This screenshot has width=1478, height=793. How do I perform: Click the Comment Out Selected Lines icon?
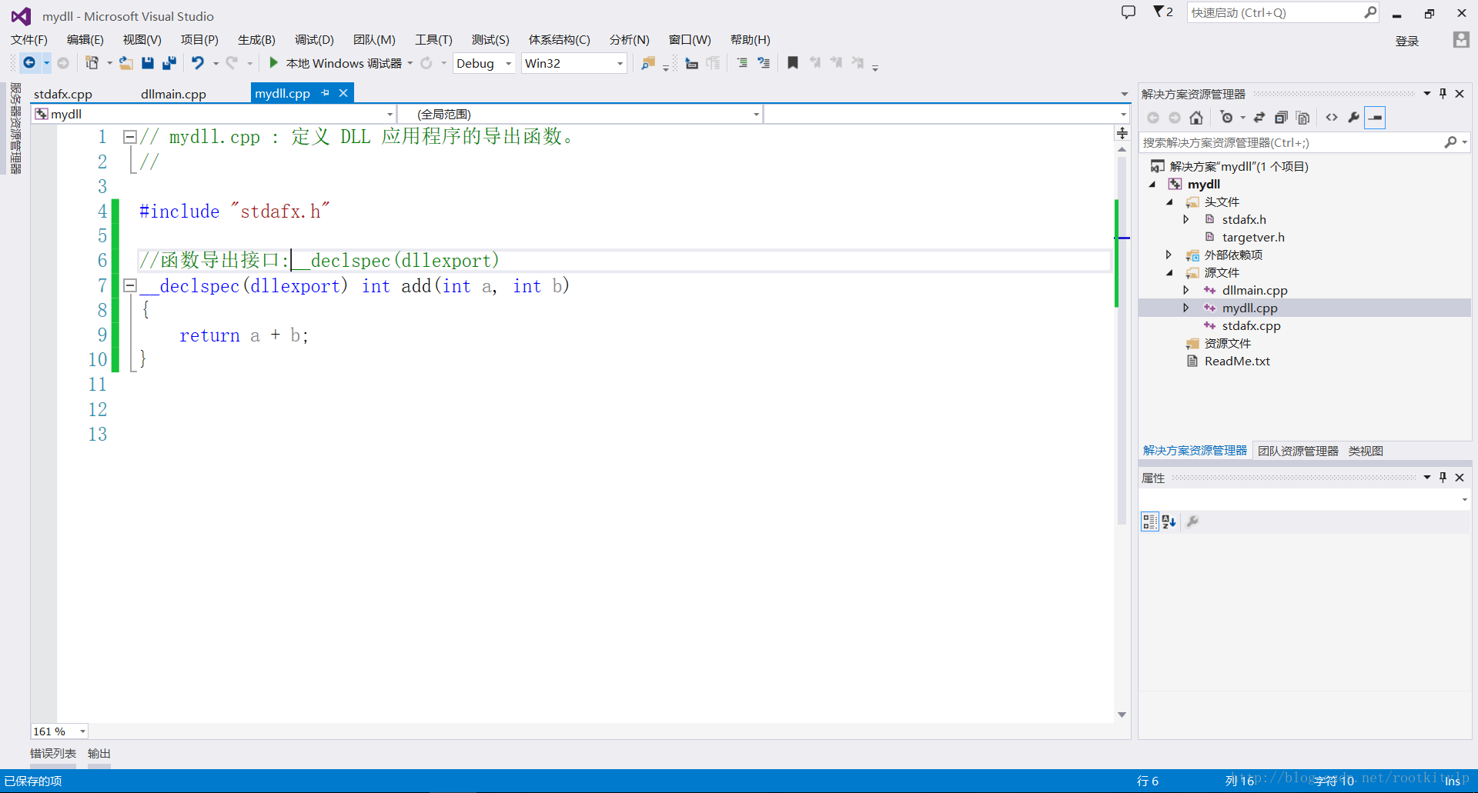(742, 63)
